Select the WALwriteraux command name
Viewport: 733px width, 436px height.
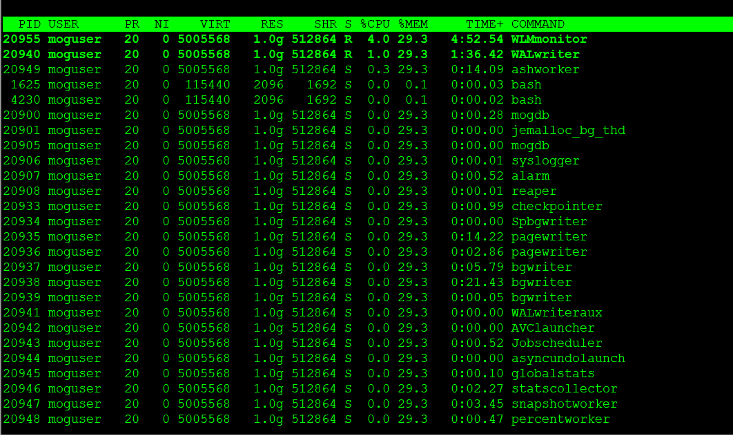(x=557, y=313)
